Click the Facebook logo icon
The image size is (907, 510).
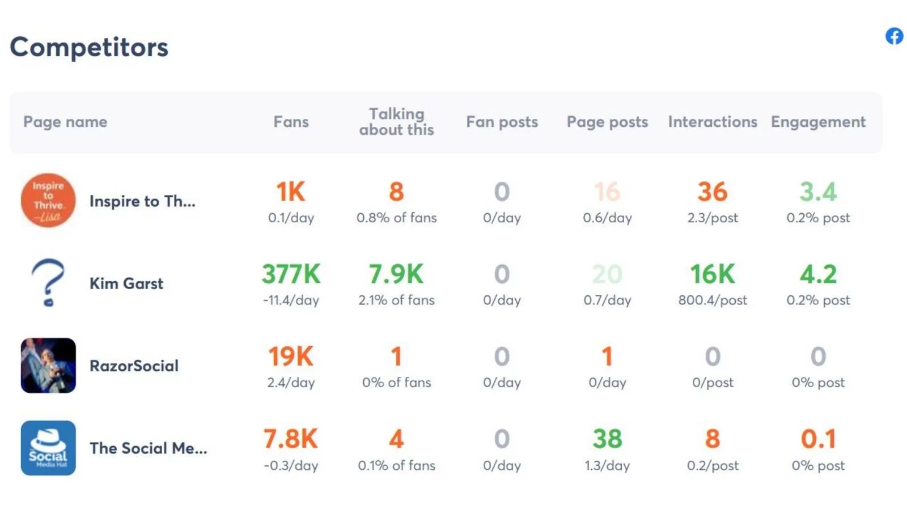[x=894, y=36]
